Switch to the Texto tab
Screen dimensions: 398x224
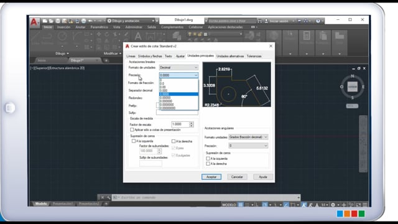pos(169,56)
